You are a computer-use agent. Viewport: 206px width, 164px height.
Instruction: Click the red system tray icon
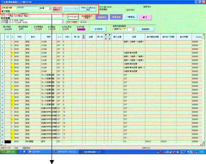(161, 152)
